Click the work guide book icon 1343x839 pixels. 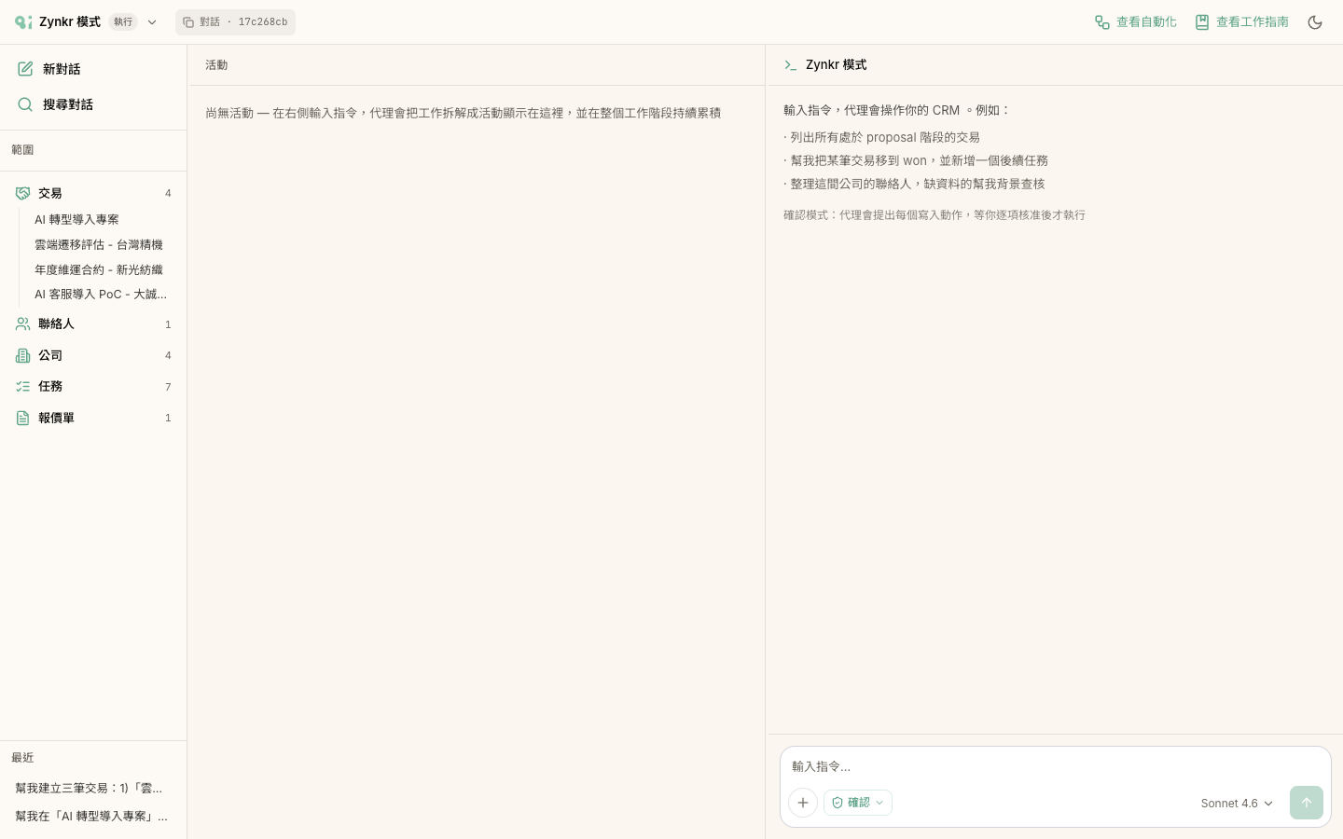click(1202, 22)
